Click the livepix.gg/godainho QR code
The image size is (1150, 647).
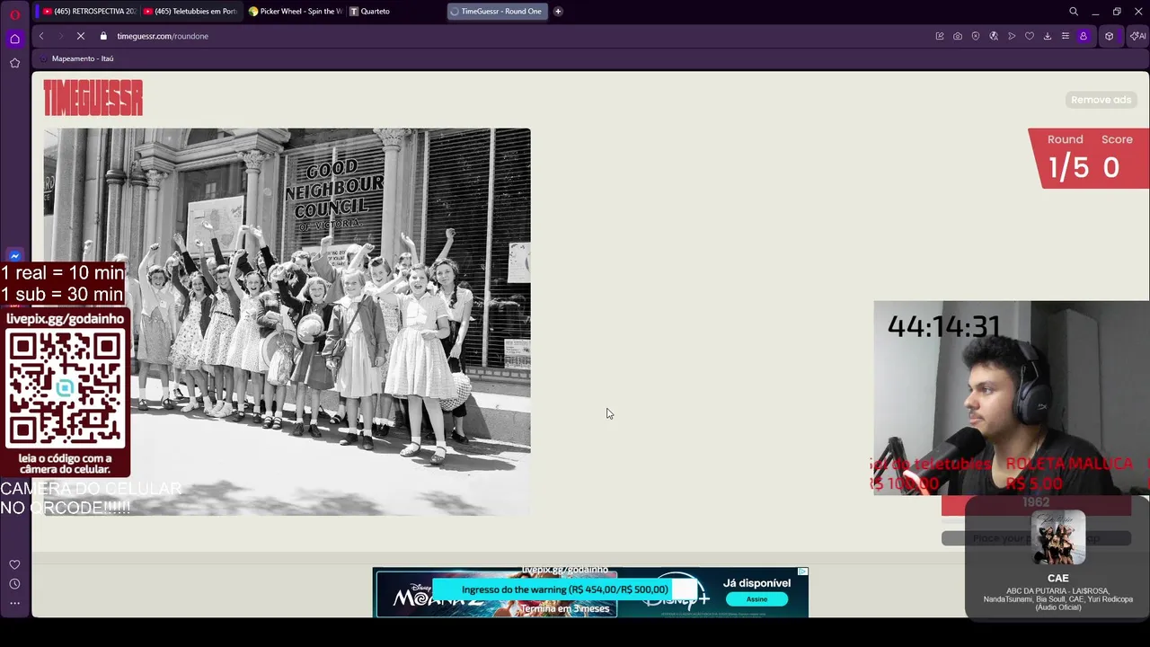point(65,388)
